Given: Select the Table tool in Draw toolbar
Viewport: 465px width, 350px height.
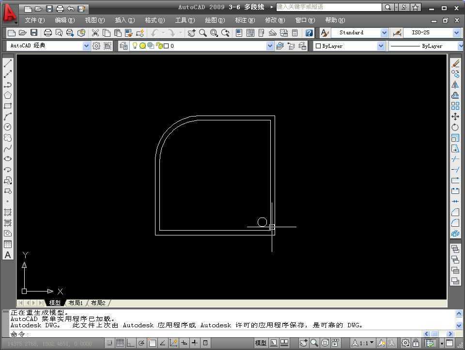Looking at the screenshot, I should pyautogui.click(x=8, y=244).
